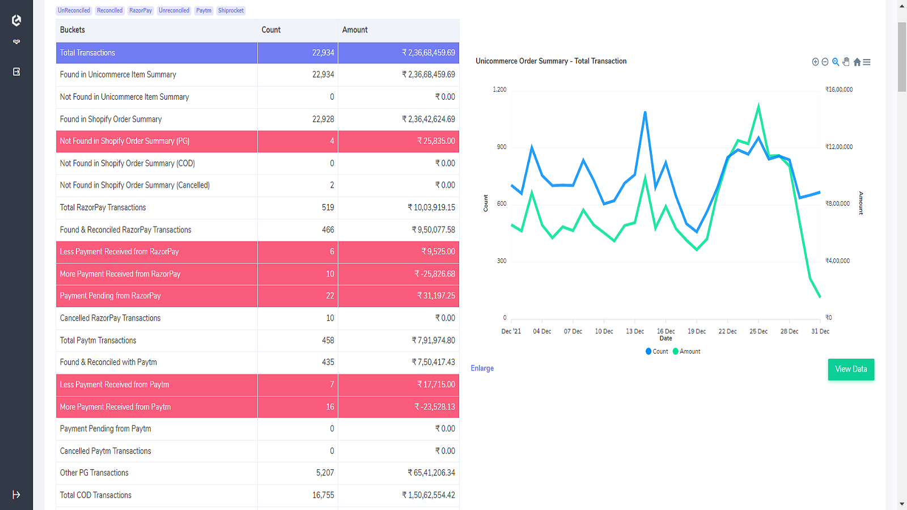Click the app logo in sidebar
The width and height of the screenshot is (907, 510).
click(x=16, y=20)
